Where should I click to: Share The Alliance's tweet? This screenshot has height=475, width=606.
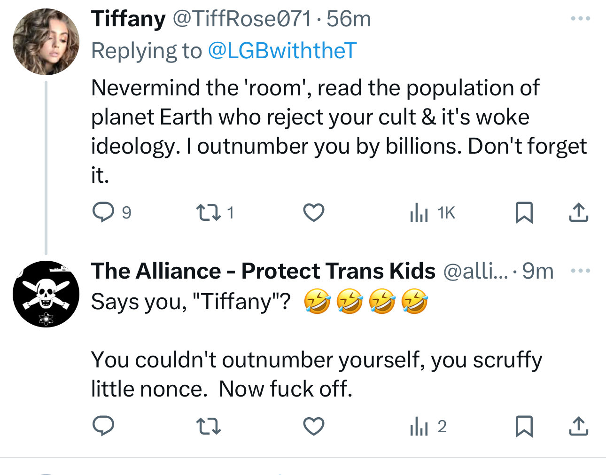[x=578, y=426]
